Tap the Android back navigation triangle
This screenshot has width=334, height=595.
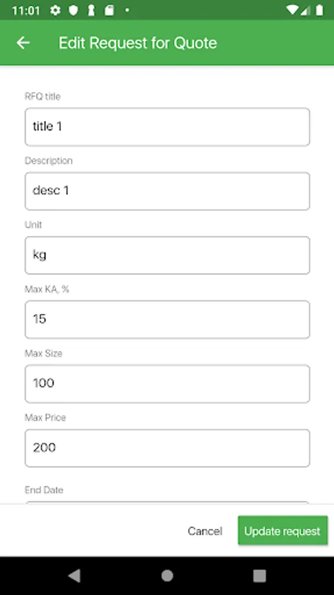(74, 576)
